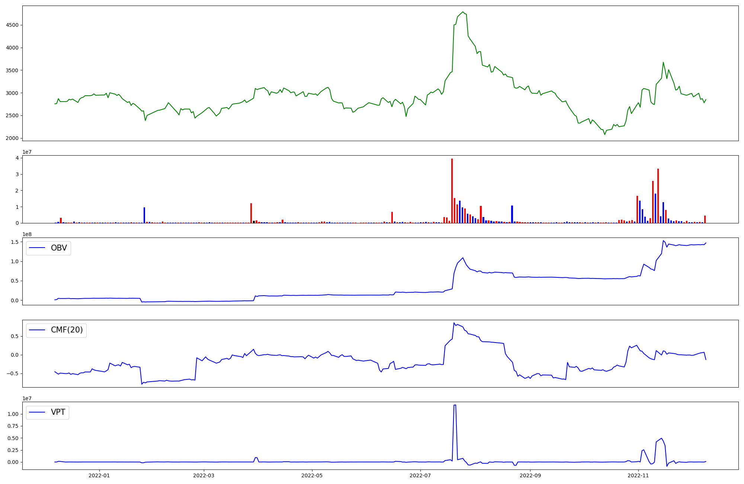Click the CMF(20) legend label
Image resolution: width=744 pixels, height=484 pixels.
67,330
